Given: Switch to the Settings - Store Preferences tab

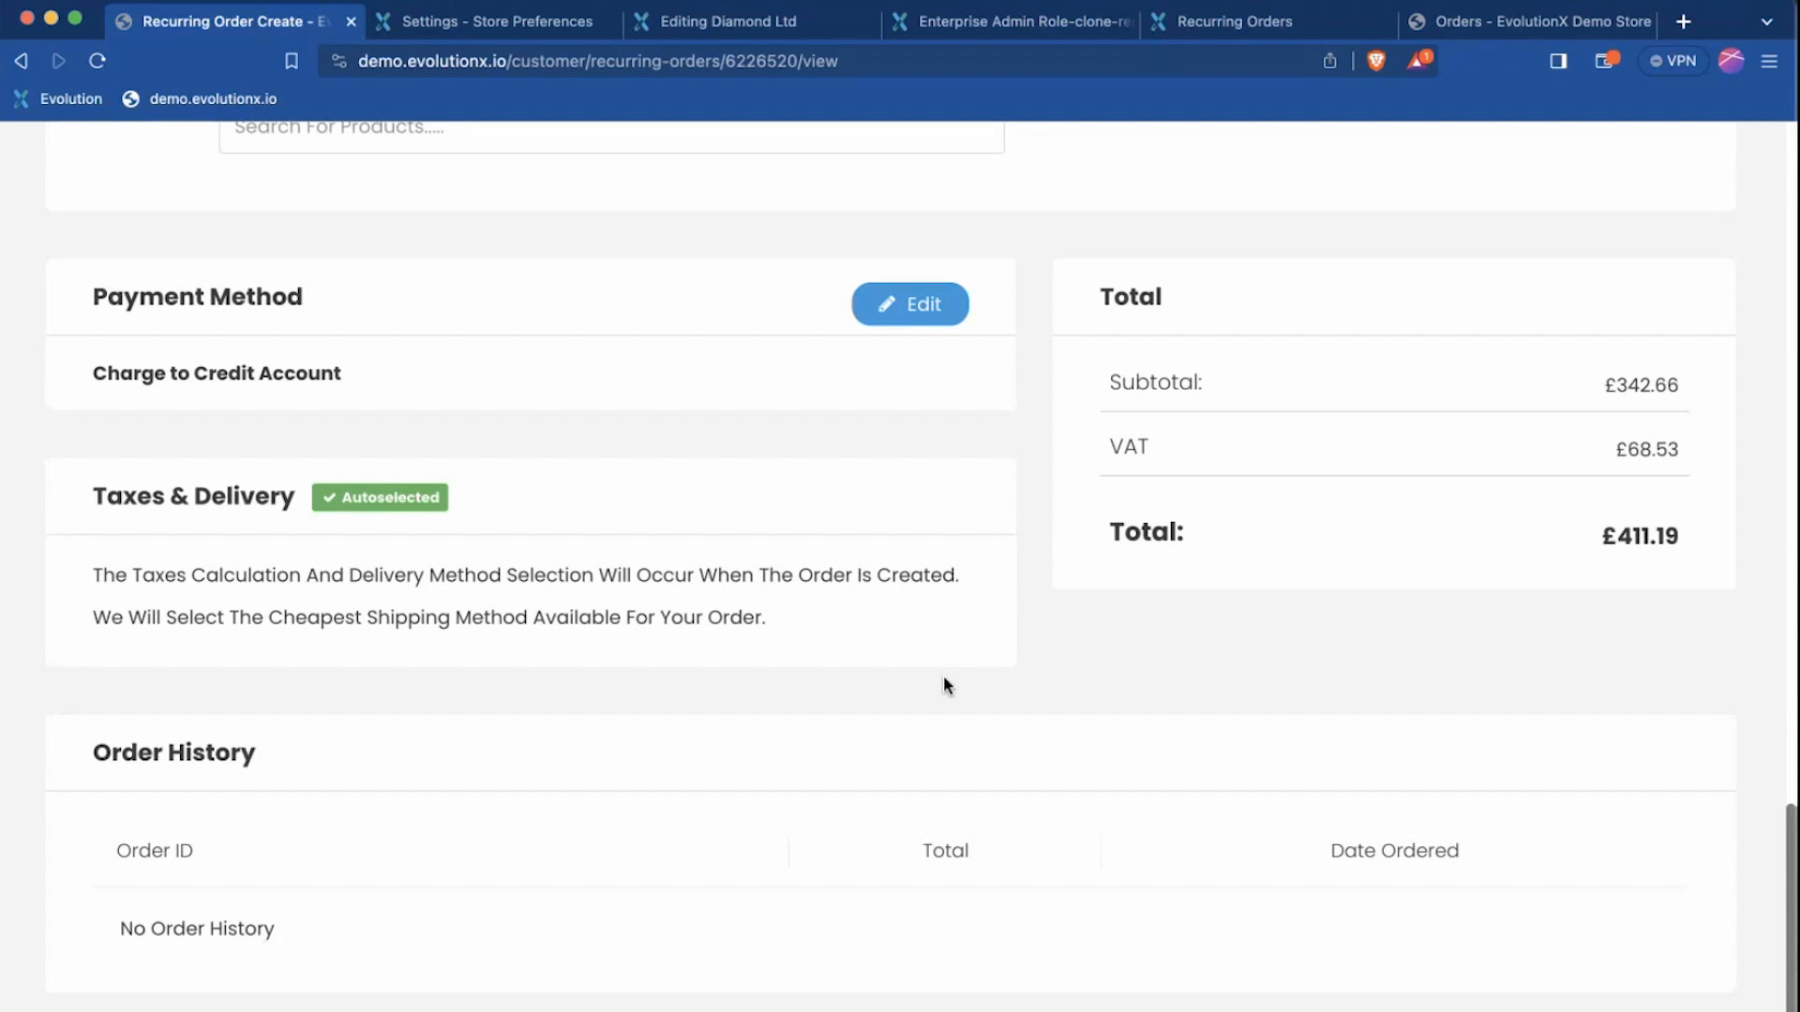Looking at the screenshot, I should 497,22.
